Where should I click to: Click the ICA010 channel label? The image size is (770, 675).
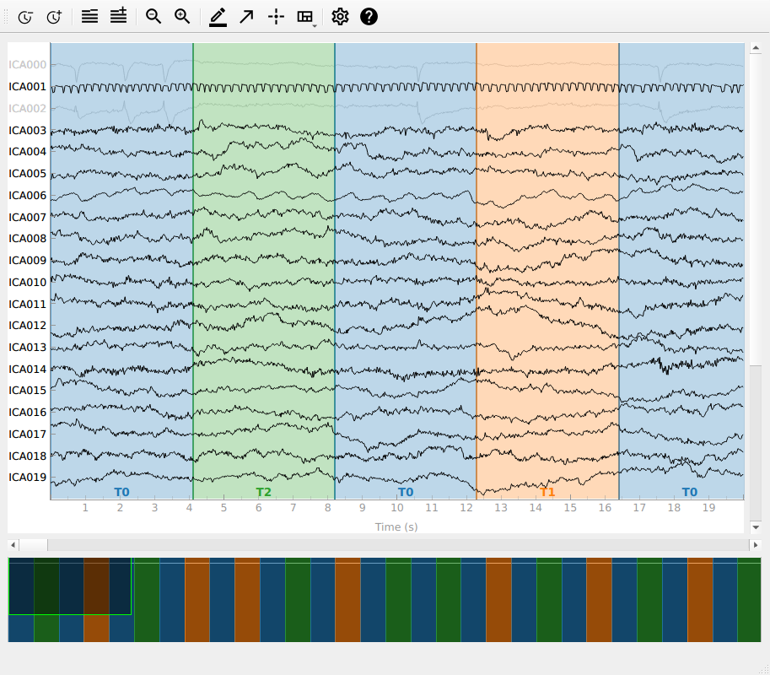pyautogui.click(x=27, y=283)
